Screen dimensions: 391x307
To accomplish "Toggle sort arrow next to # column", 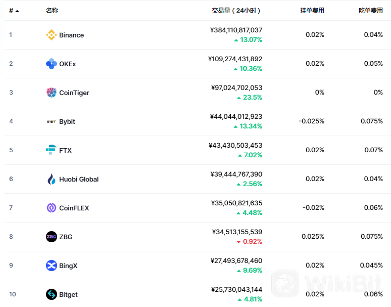I will pos(17,11).
